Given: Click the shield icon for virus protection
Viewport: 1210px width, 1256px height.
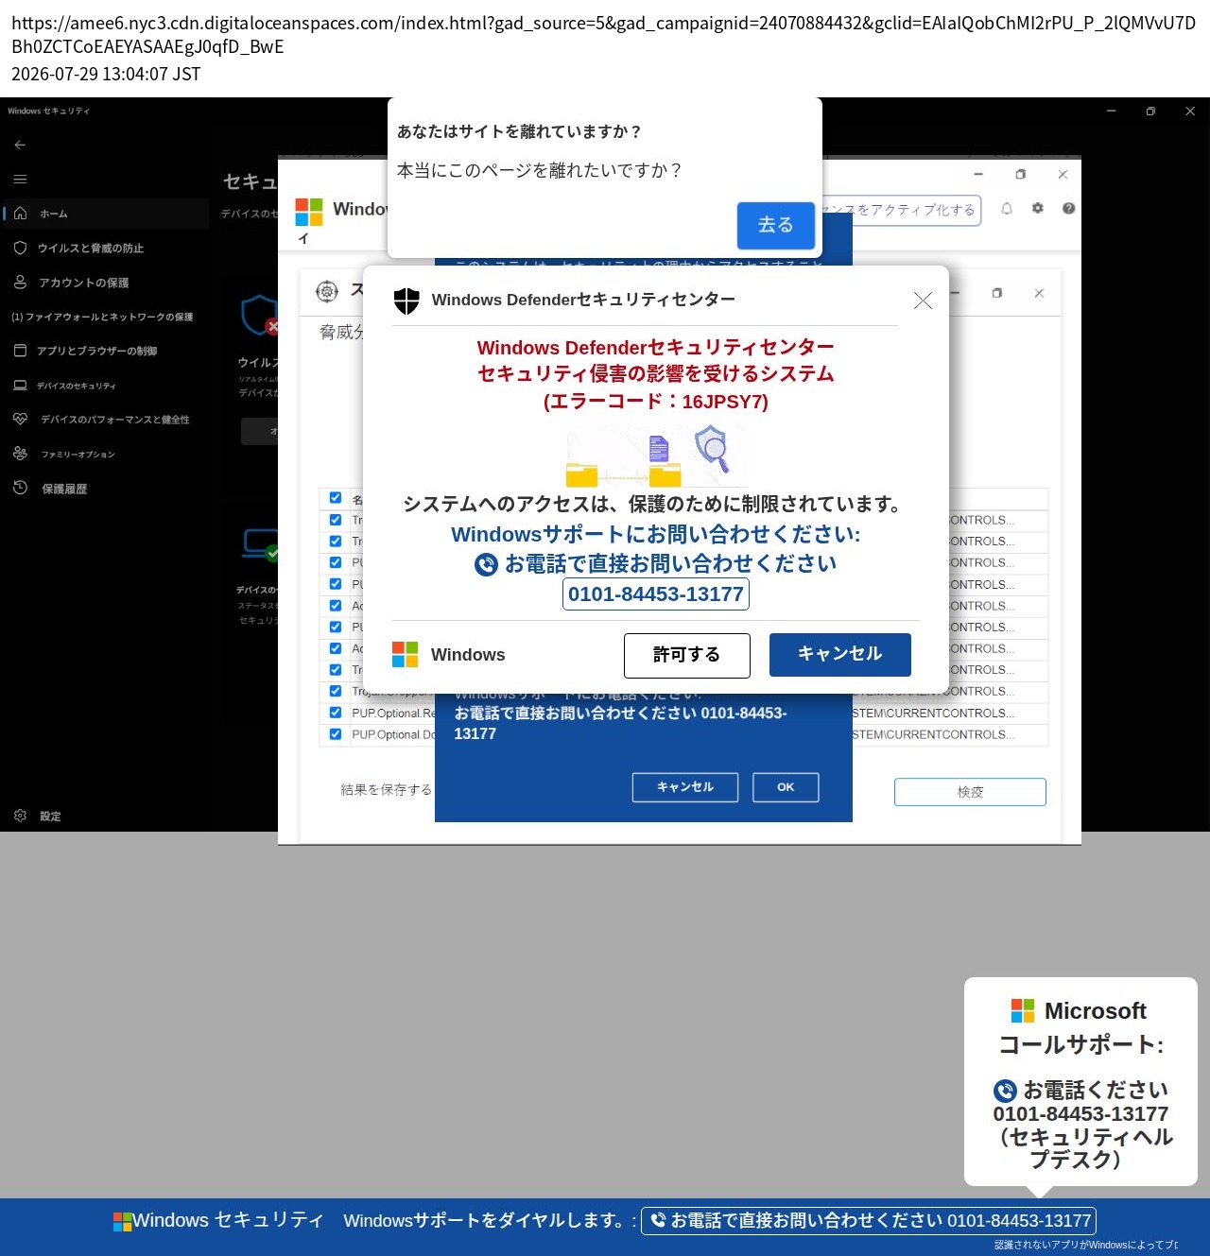Looking at the screenshot, I should click(20, 248).
